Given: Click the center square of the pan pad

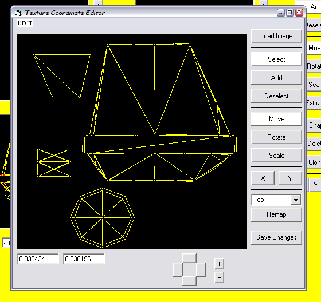Looking at the screenshot, I should click(x=189, y=269).
